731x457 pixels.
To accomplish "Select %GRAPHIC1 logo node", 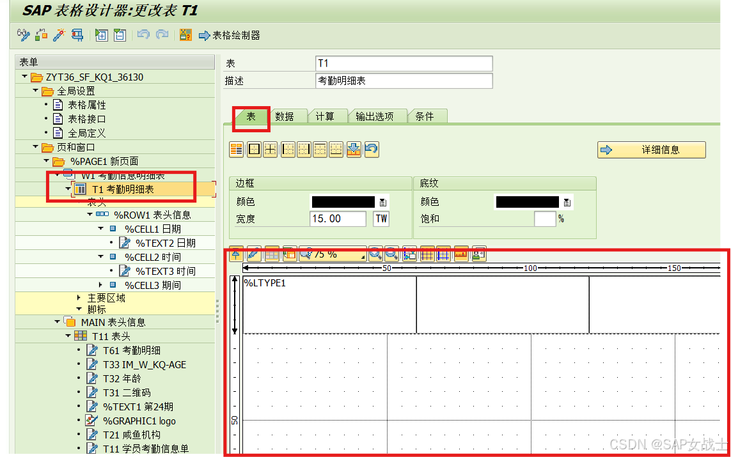I will tap(139, 421).
